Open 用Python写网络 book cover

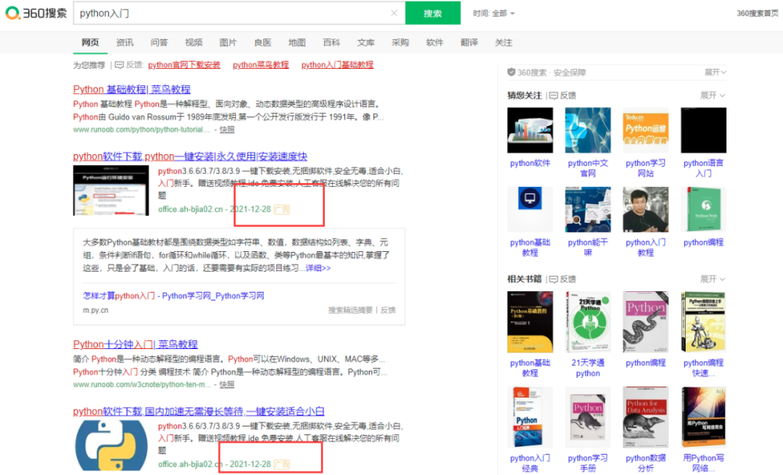click(704, 417)
